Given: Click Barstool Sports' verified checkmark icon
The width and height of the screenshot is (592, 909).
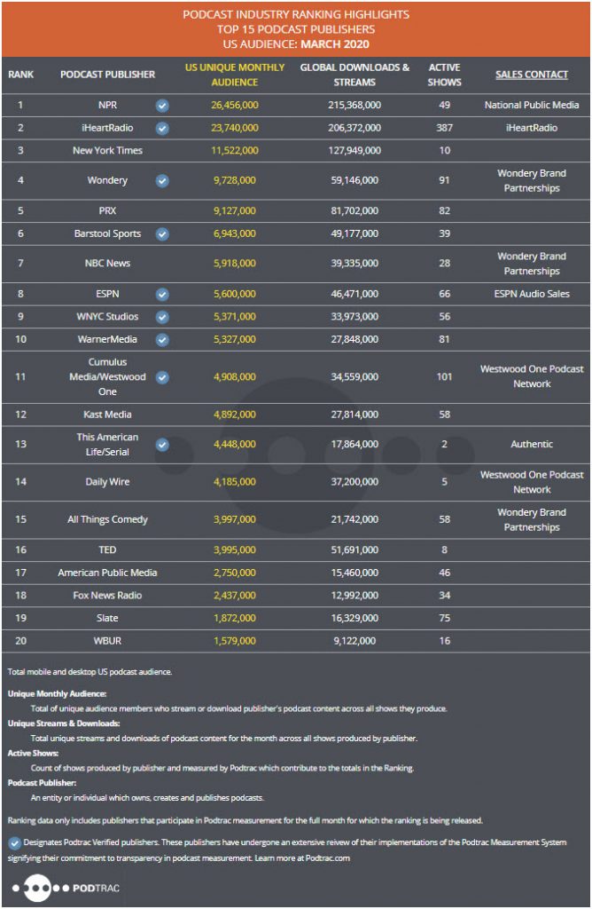Looking at the screenshot, I should point(162,234).
